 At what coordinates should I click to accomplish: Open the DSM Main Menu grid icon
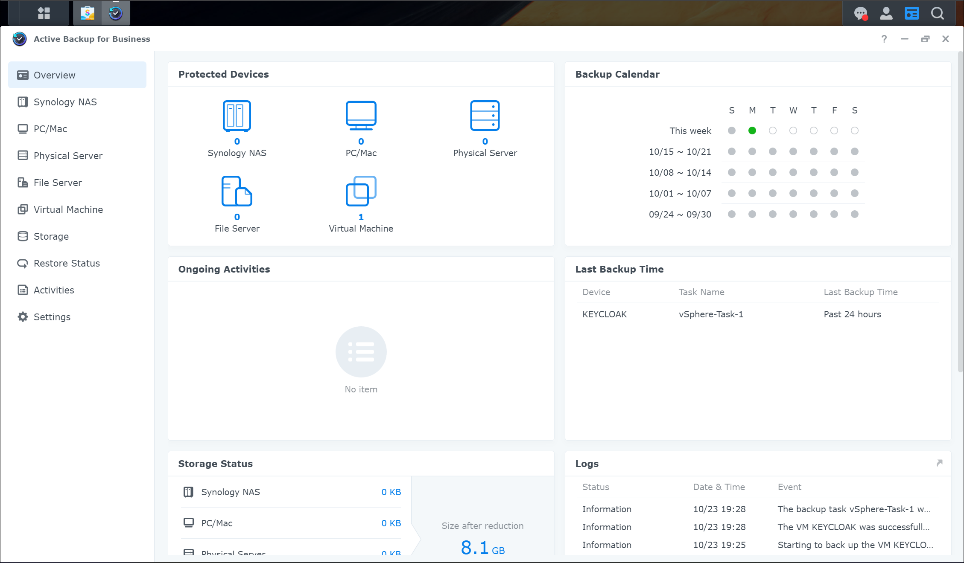[44, 13]
